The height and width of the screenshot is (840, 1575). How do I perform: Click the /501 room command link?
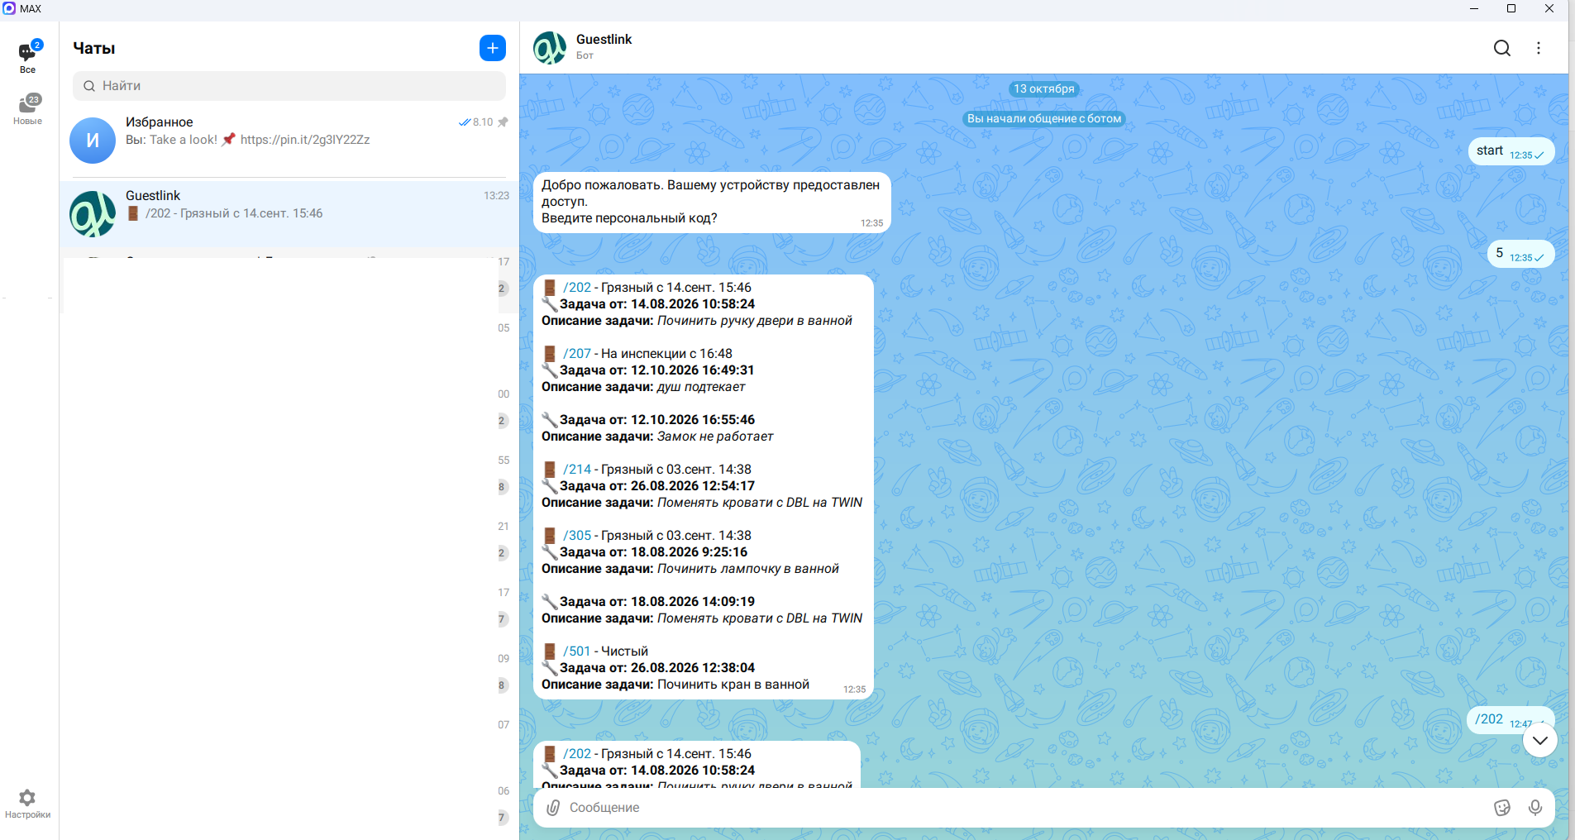click(577, 651)
